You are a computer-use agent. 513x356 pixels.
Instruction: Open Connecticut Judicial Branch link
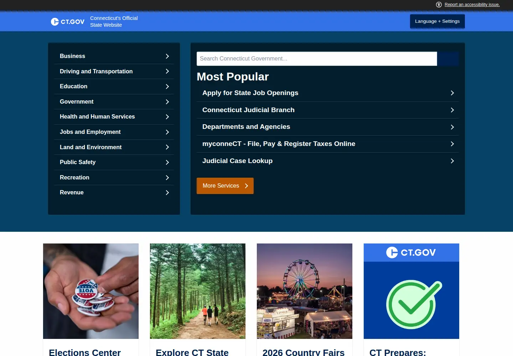tap(328, 110)
